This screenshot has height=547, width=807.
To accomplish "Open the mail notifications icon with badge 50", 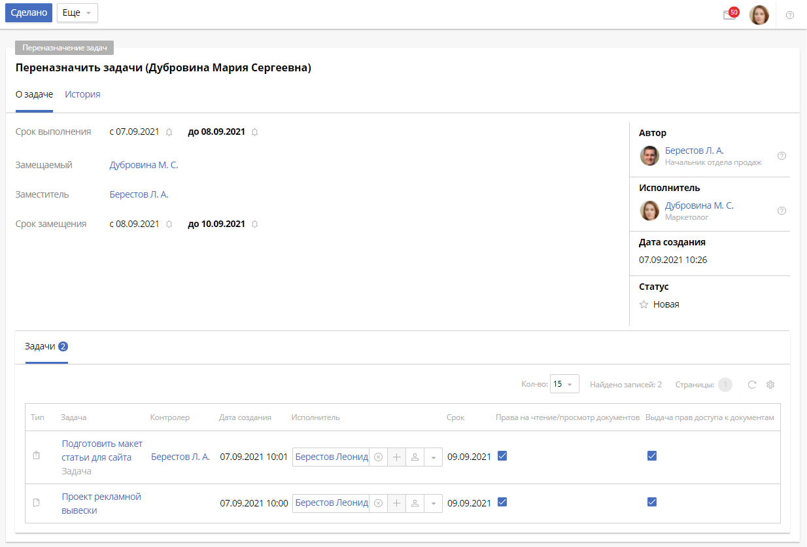I will [x=729, y=15].
